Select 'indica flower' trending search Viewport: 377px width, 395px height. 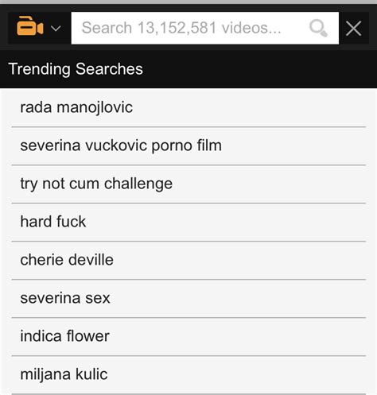coord(188,337)
